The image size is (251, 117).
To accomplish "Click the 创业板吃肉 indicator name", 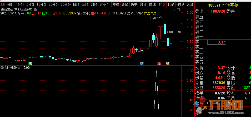I will click(x=12, y=68).
